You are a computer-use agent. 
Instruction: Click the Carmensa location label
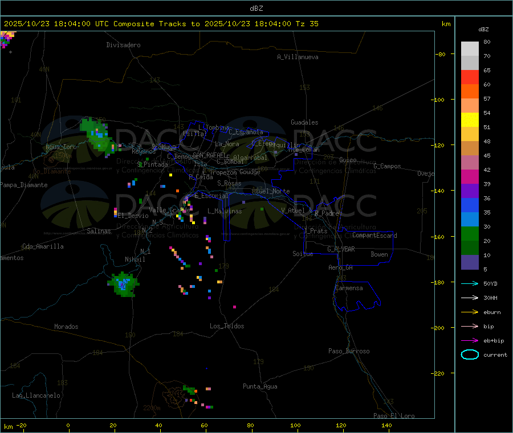349,288
